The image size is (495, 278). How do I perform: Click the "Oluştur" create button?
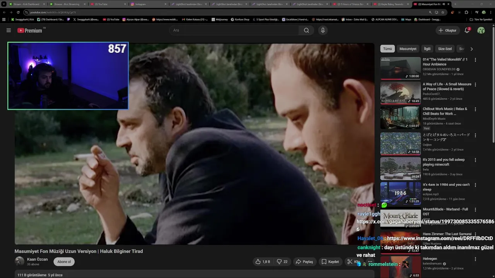click(x=447, y=30)
